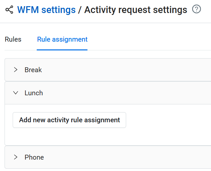Screen dimensions: 211x171
Task: Click the Phone section label
Action: coord(34,157)
